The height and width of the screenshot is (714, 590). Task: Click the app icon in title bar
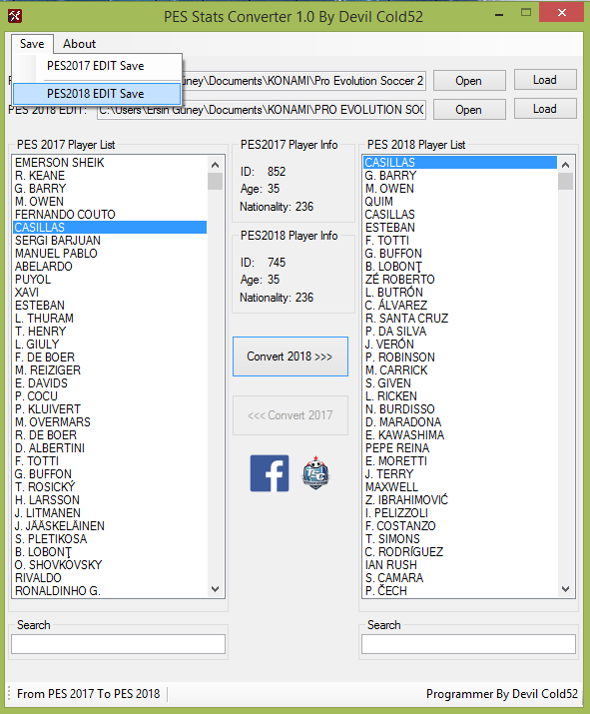pyautogui.click(x=15, y=16)
